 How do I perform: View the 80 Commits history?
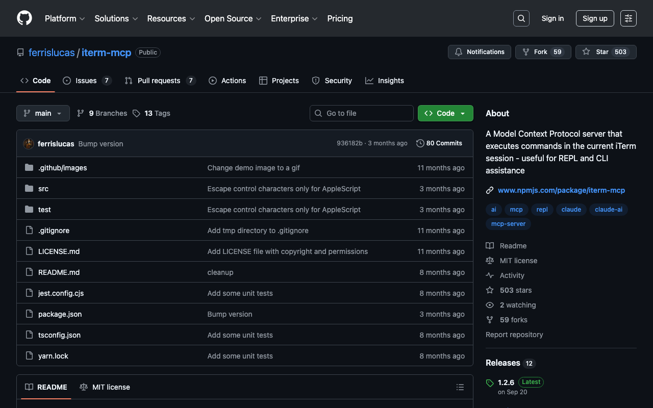(439, 143)
